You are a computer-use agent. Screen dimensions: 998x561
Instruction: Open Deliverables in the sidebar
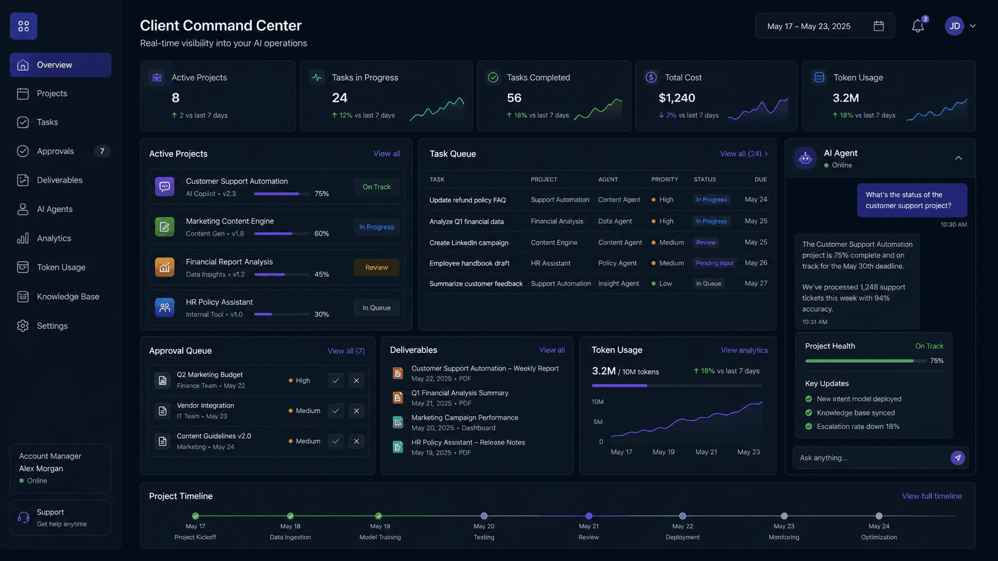60,180
